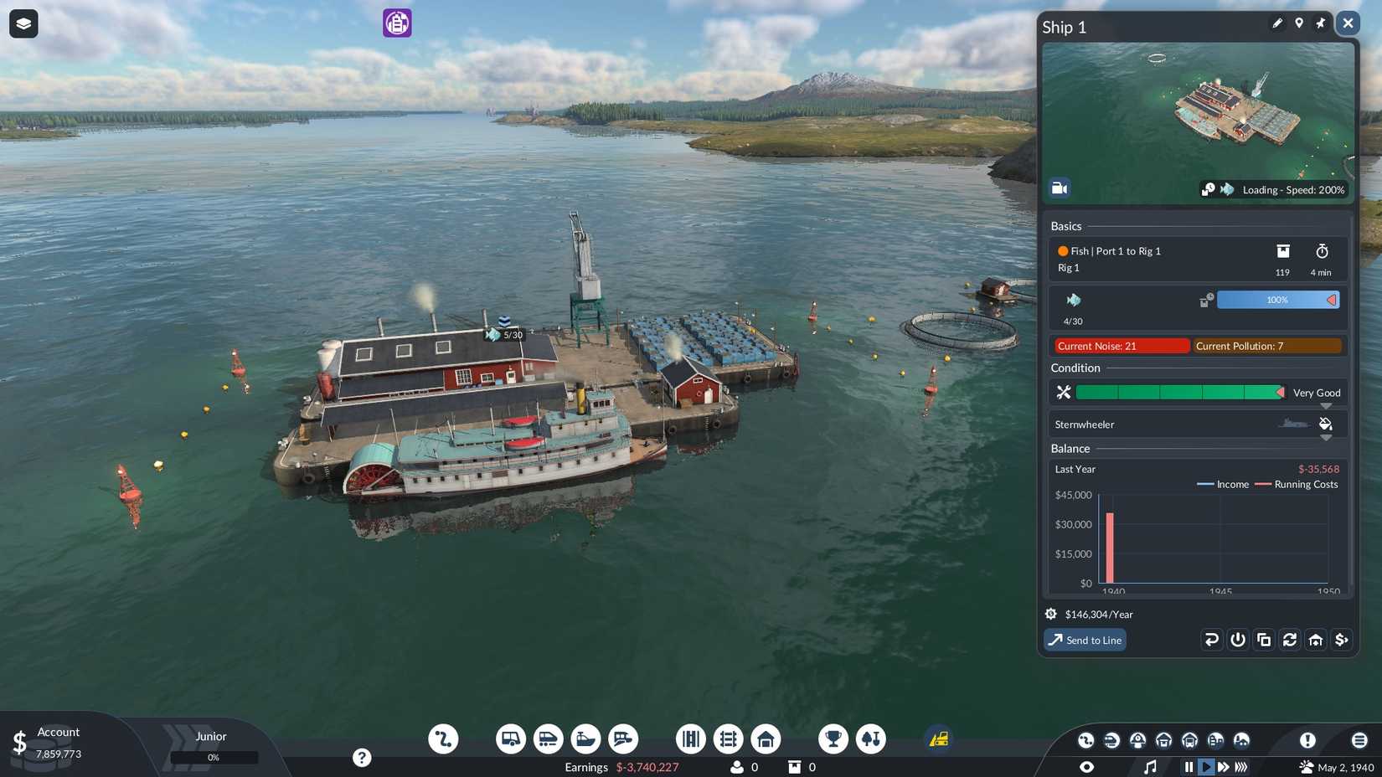1382x777 pixels.
Task: Open the vehicles list overview
Action: [1111, 740]
